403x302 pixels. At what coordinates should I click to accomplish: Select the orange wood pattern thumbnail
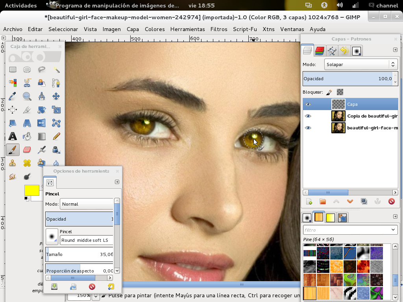point(309,293)
